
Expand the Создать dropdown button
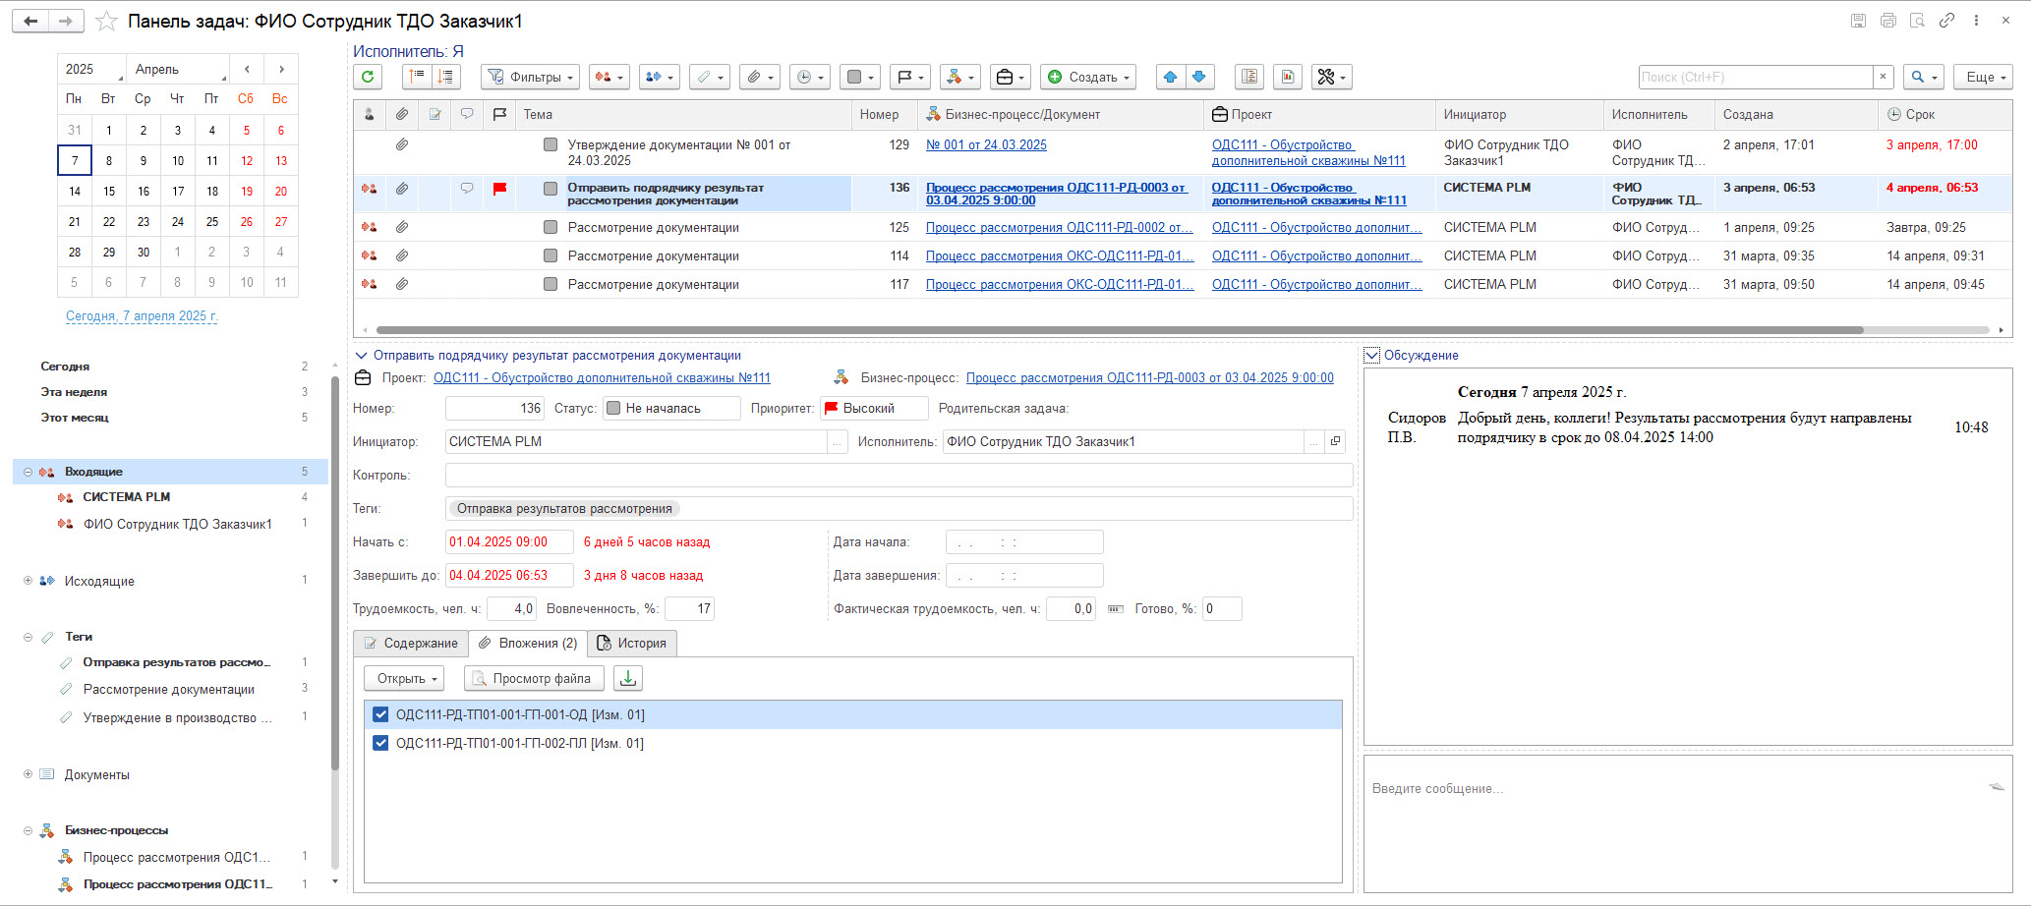point(1089,77)
